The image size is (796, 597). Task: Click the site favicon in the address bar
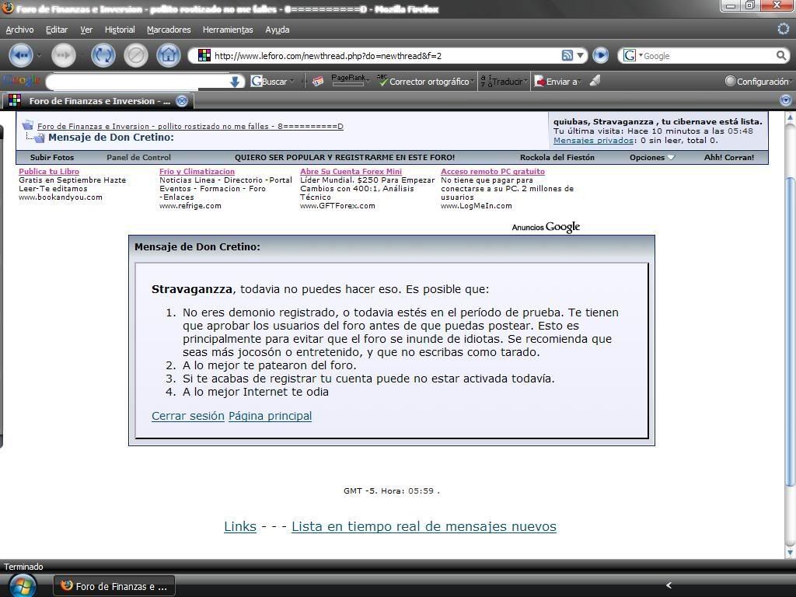[204, 55]
